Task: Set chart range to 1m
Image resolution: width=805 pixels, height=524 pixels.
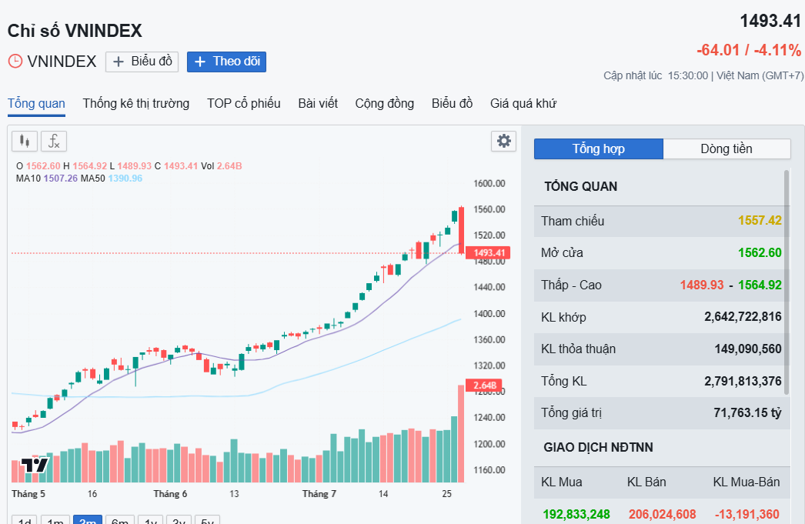Action: pyautogui.click(x=55, y=520)
